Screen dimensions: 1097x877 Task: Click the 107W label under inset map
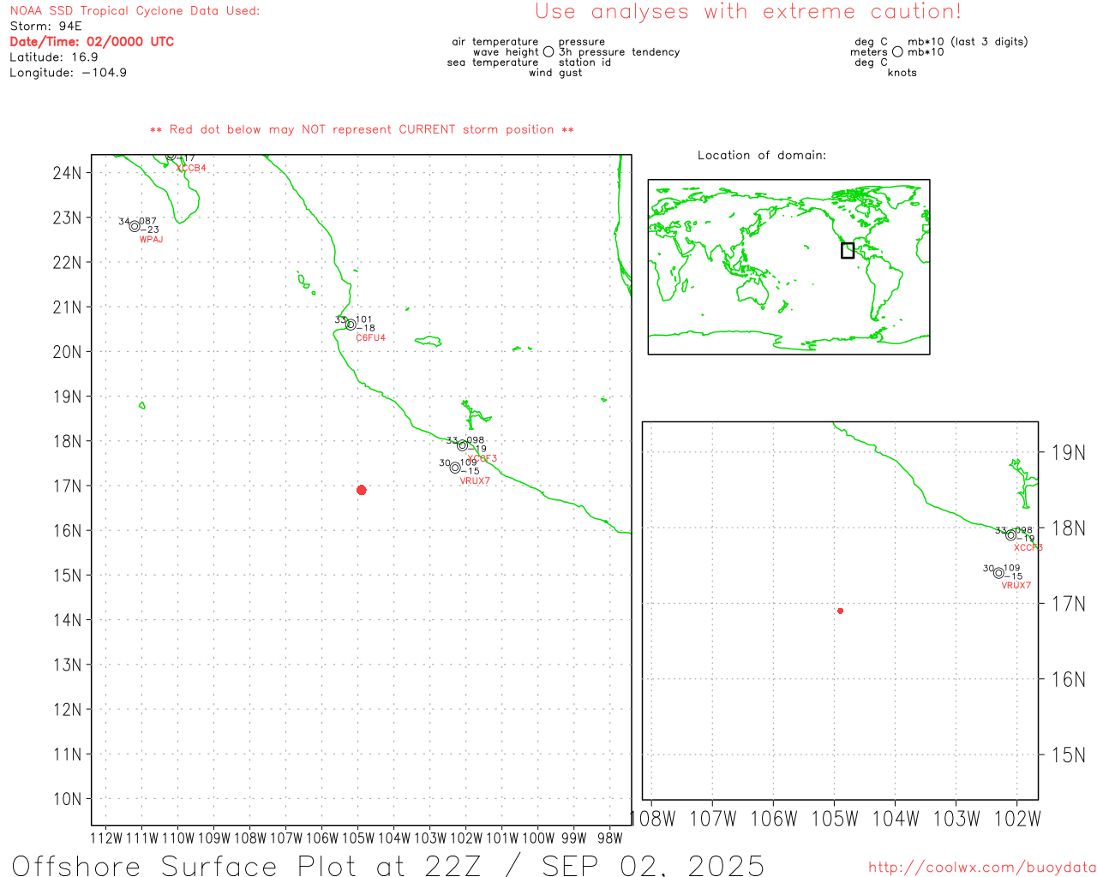[x=713, y=820]
